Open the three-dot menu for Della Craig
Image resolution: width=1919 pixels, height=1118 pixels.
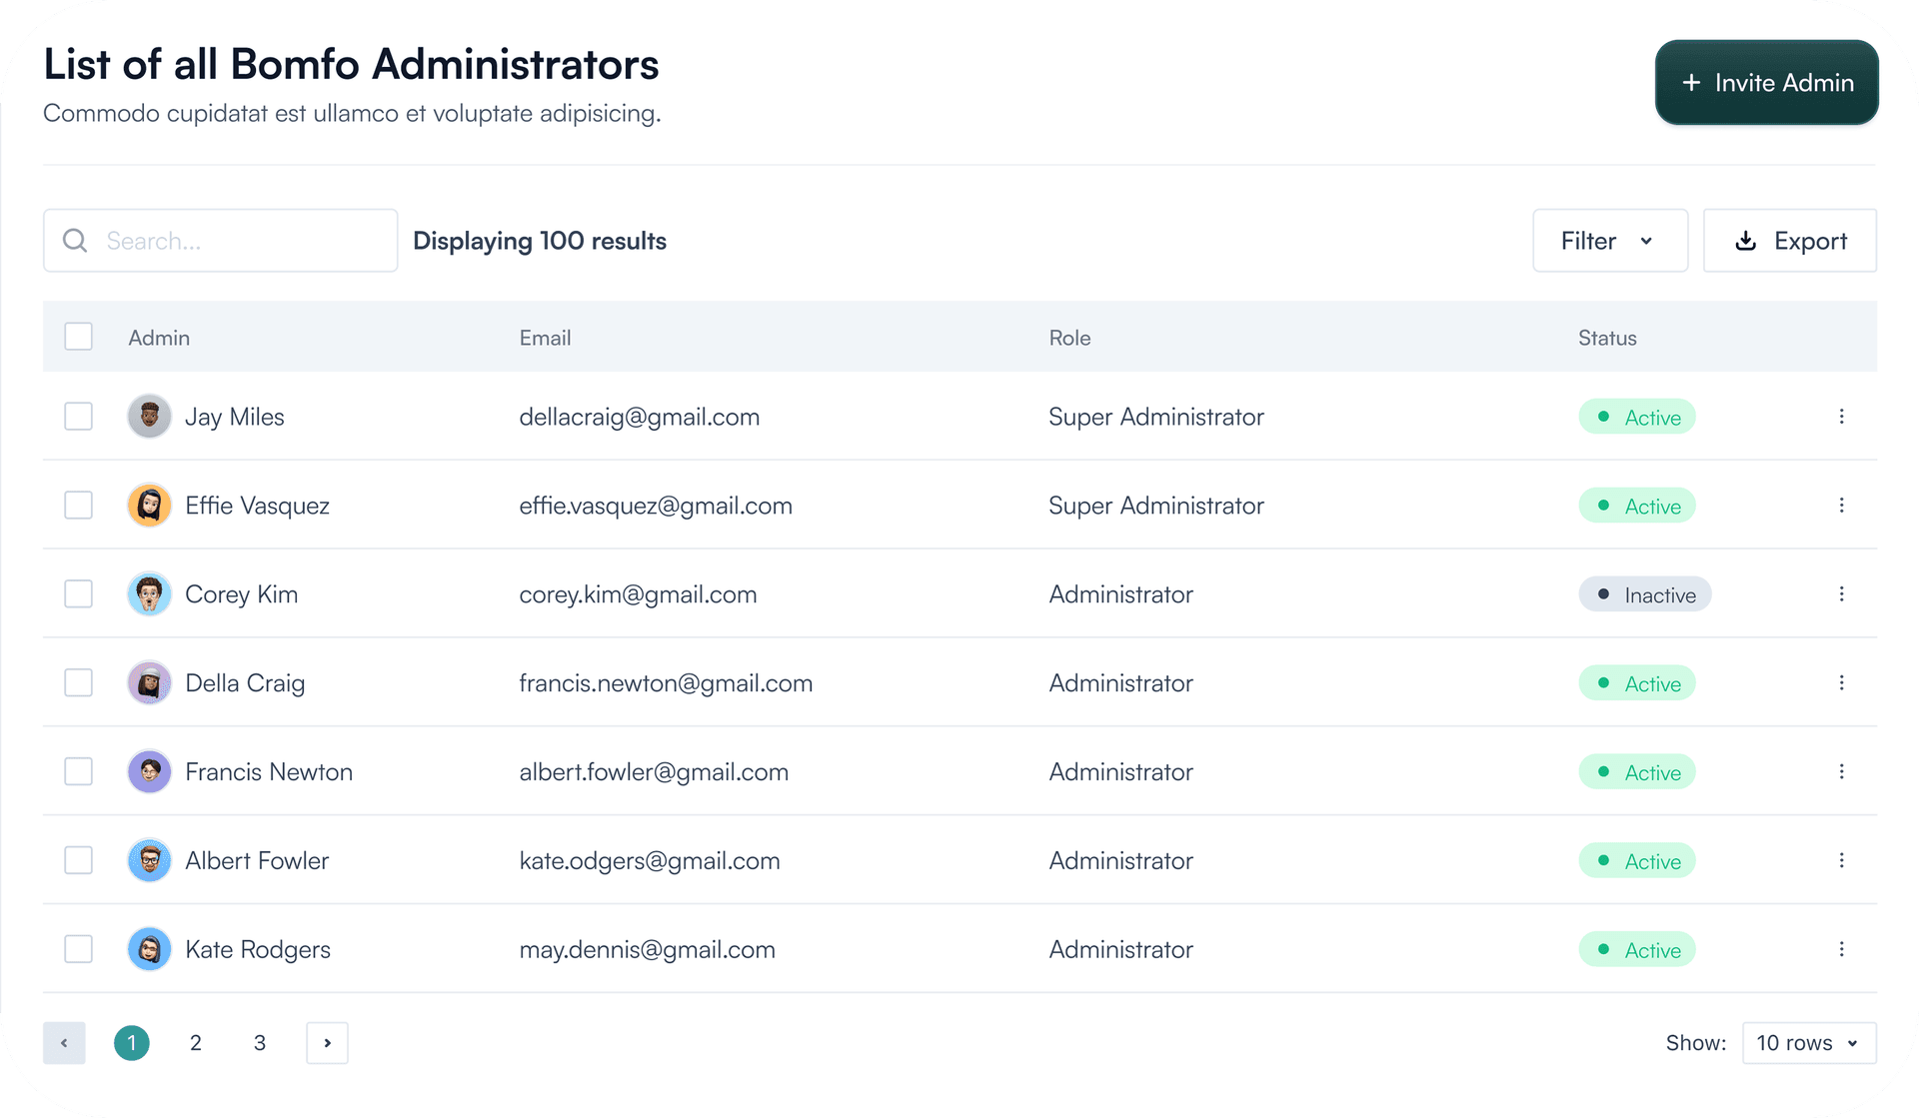click(x=1841, y=683)
